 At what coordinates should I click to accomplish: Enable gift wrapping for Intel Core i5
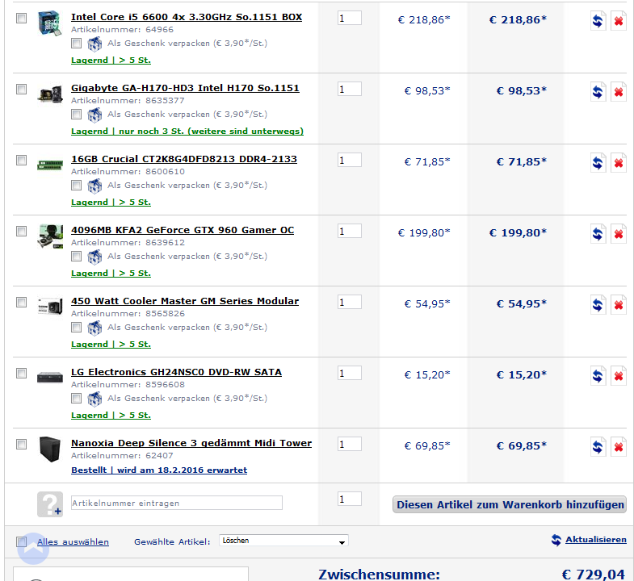click(76, 44)
